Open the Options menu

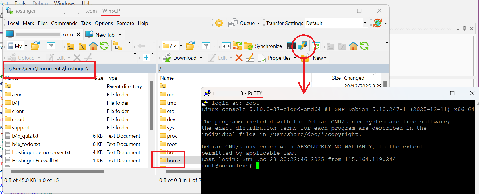(104, 23)
